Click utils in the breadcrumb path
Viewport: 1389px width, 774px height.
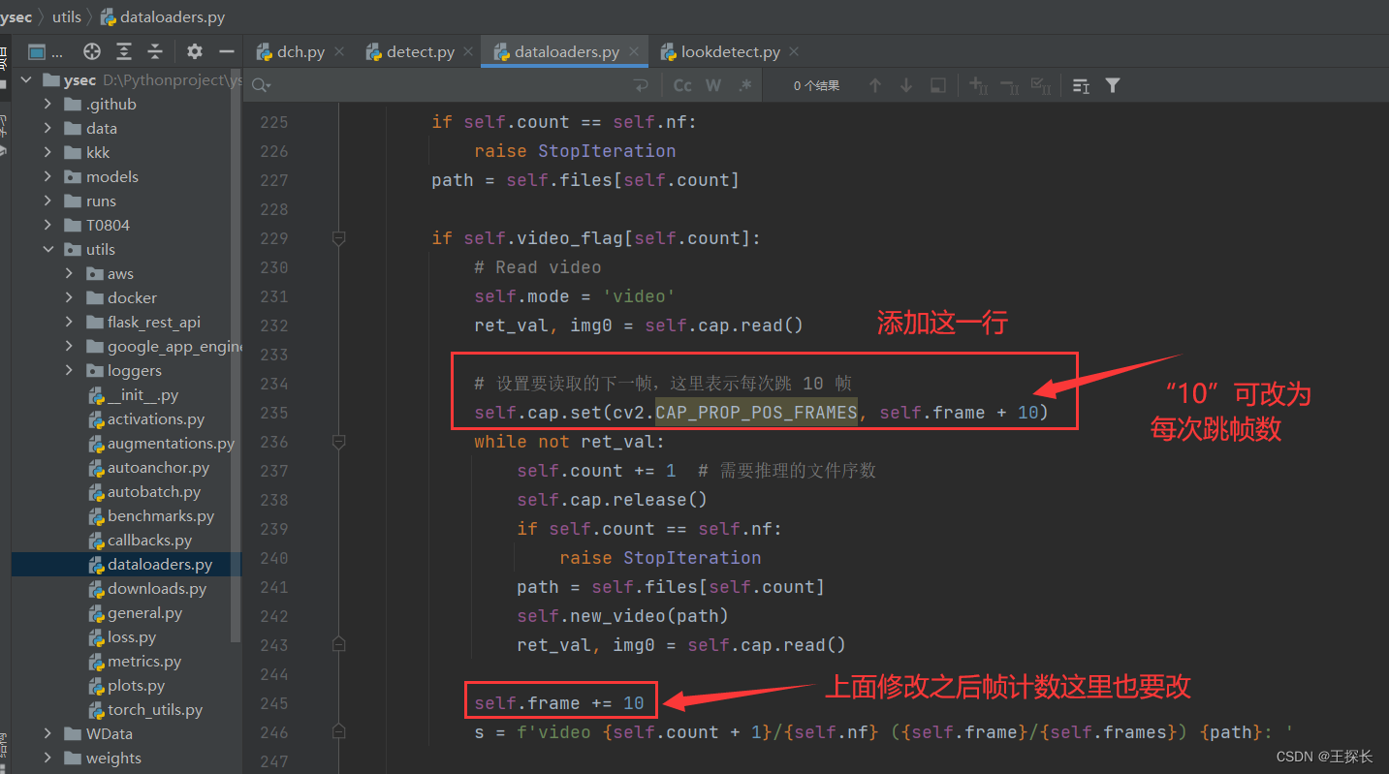click(66, 15)
